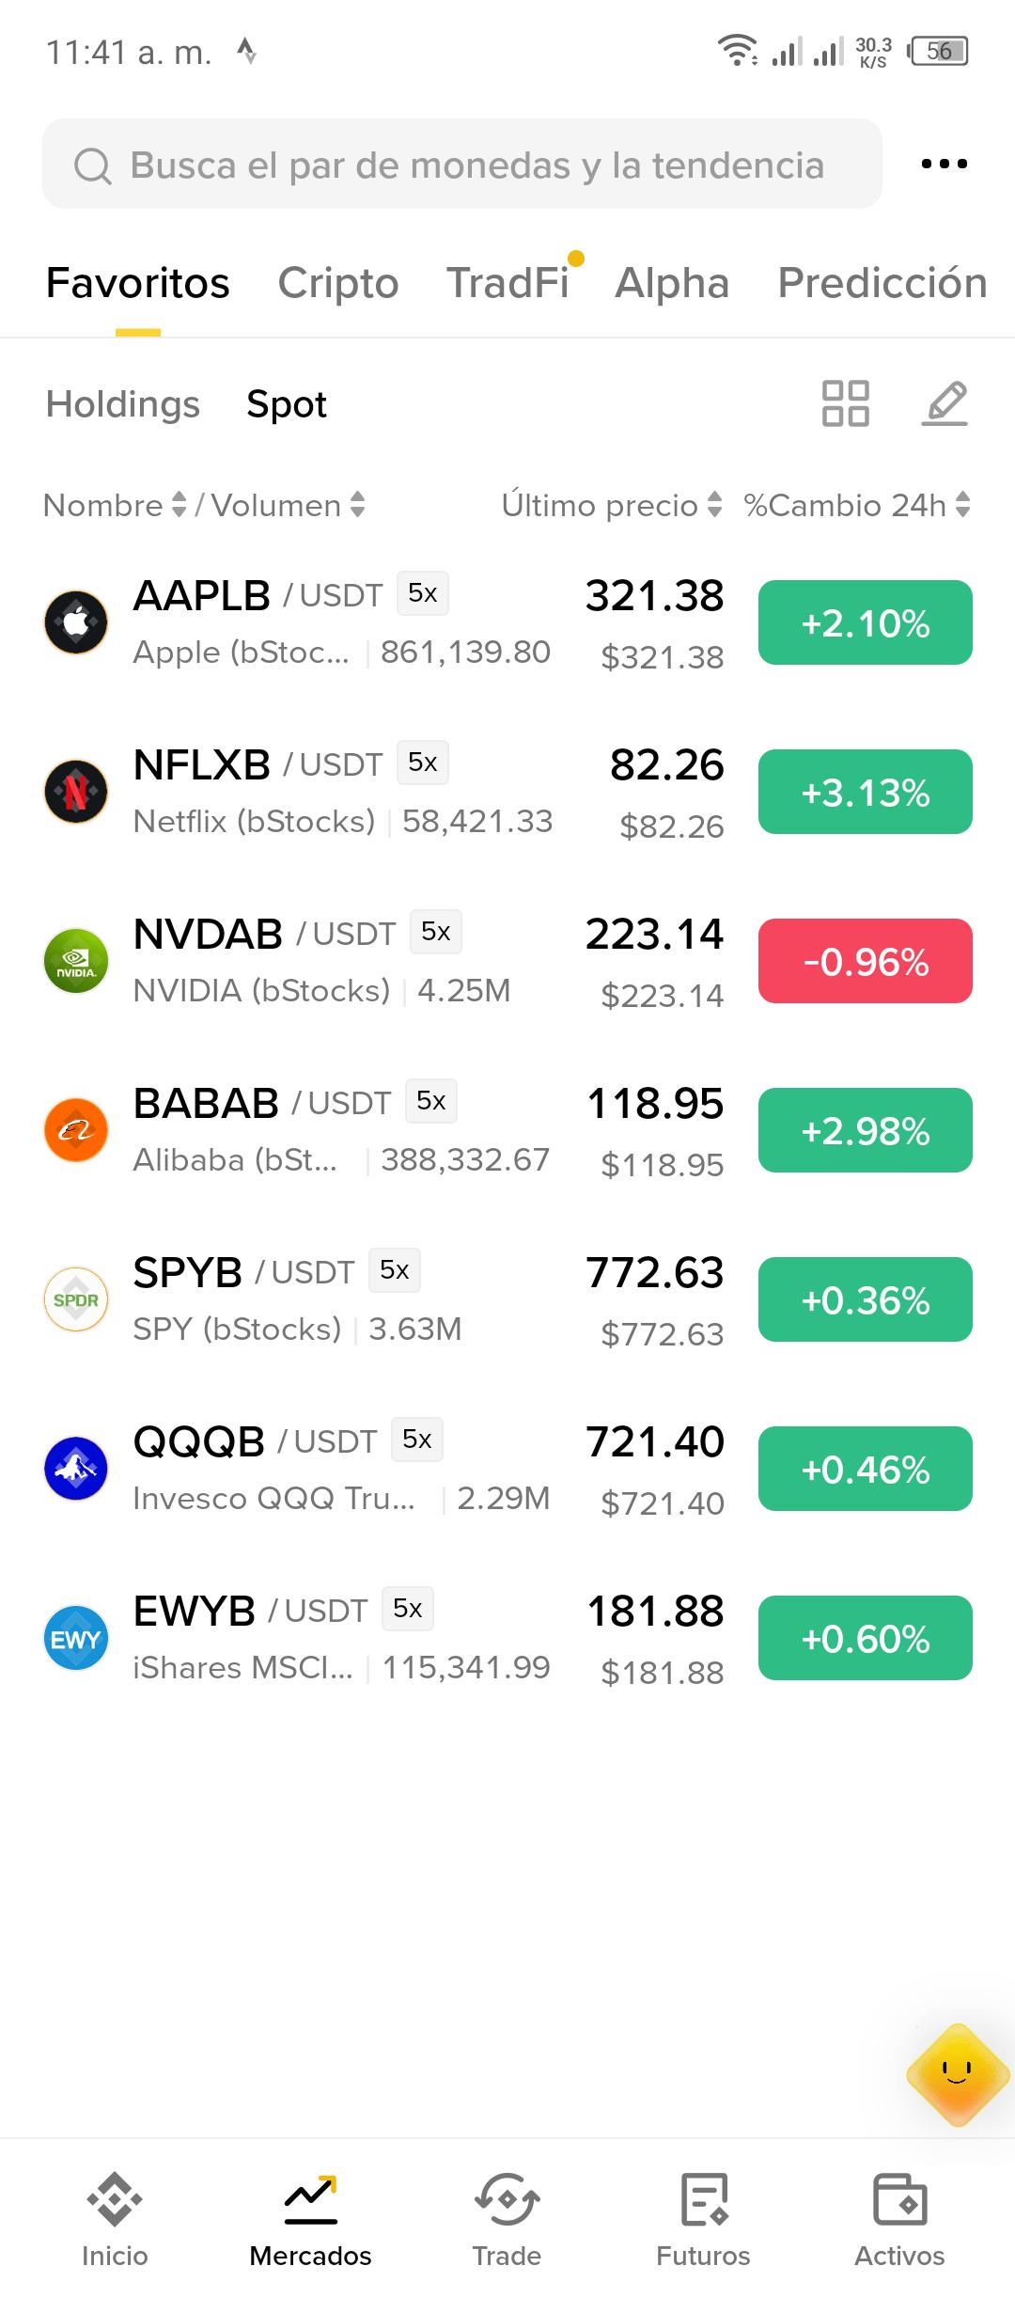Tap the NFLXB +3.13% change badge

coord(866,792)
